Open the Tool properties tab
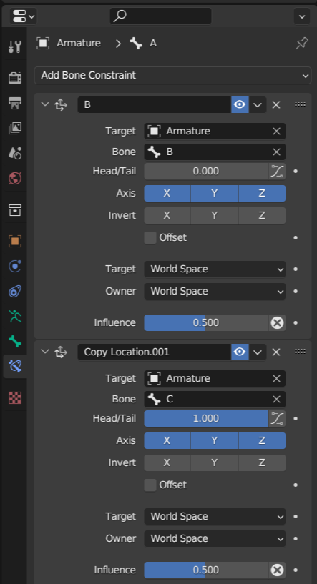 [15, 47]
